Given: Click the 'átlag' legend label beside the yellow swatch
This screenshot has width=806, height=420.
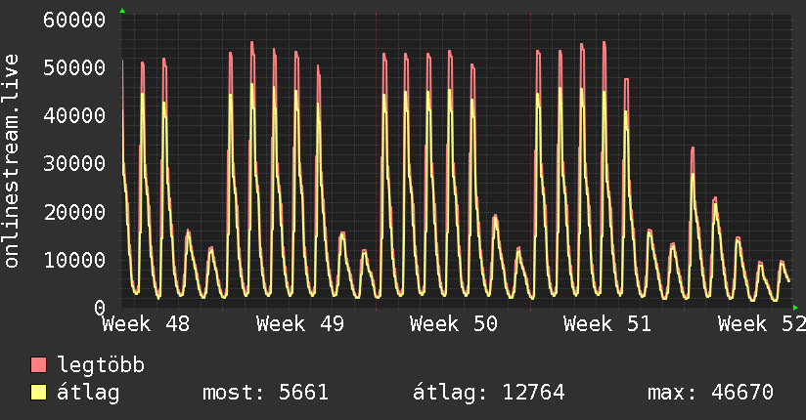Looking at the screenshot, I should (88, 393).
